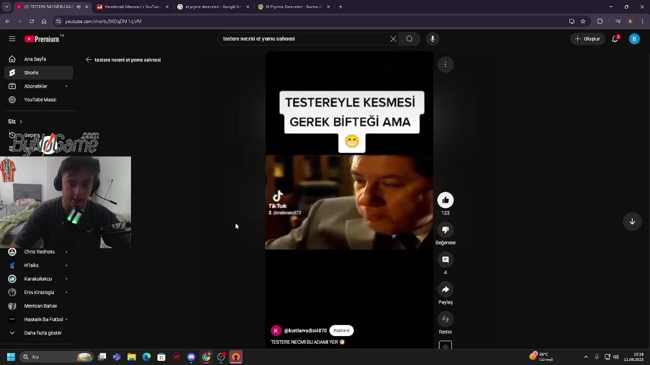Open the Short's three-dot more menu
650x365 pixels.
[445, 64]
